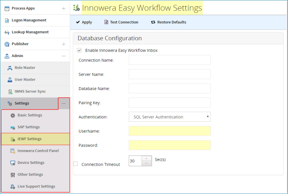This screenshot has height=194, width=288.
Task: Select Role Master in Admin menu
Action: pyautogui.click(x=35, y=68)
